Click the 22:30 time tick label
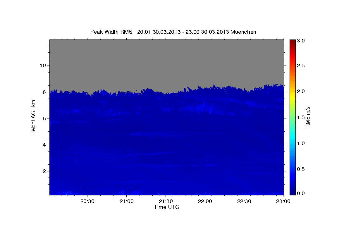351x234 pixels. click(x=244, y=201)
